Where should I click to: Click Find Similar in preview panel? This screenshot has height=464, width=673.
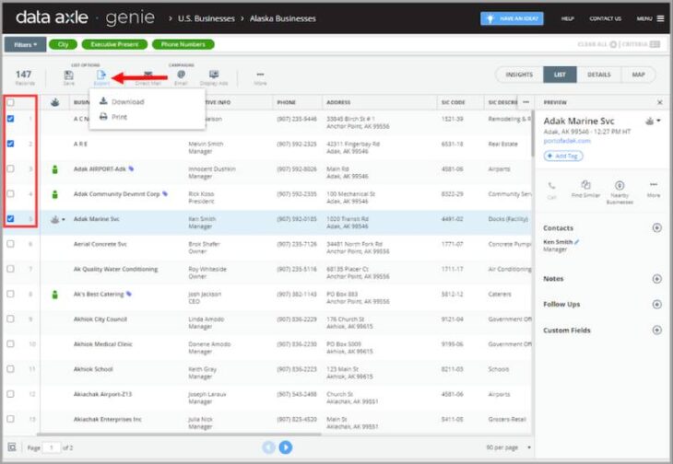[586, 189]
